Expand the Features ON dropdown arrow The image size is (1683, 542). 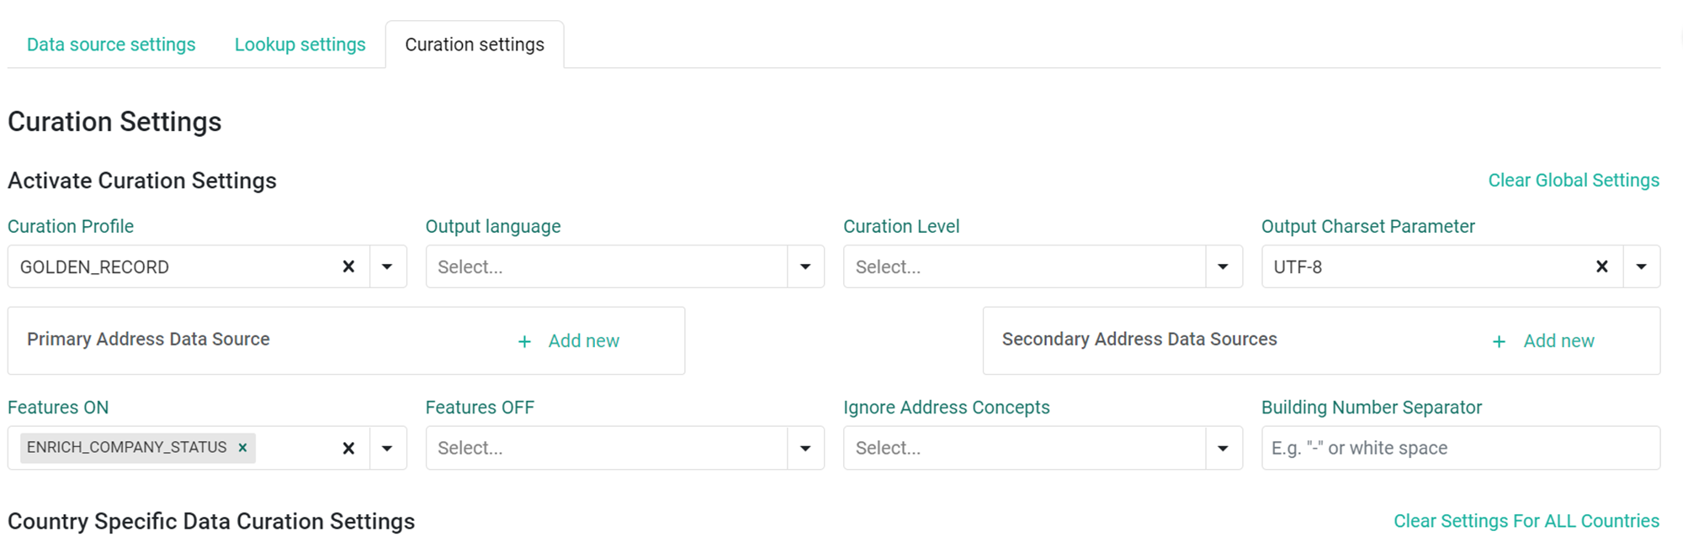(x=387, y=448)
